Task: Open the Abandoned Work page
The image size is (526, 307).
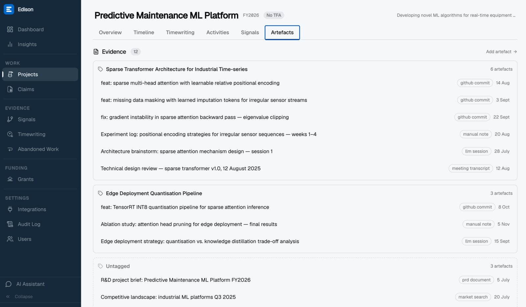Action: click(40, 149)
